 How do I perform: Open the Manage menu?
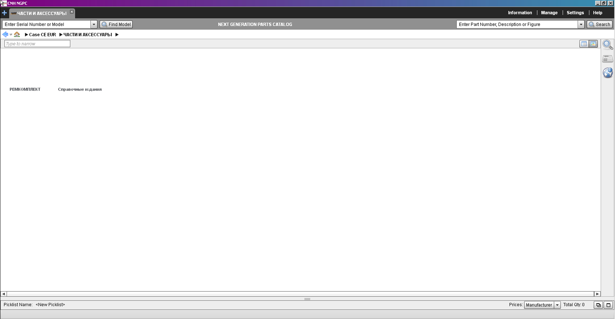[549, 13]
